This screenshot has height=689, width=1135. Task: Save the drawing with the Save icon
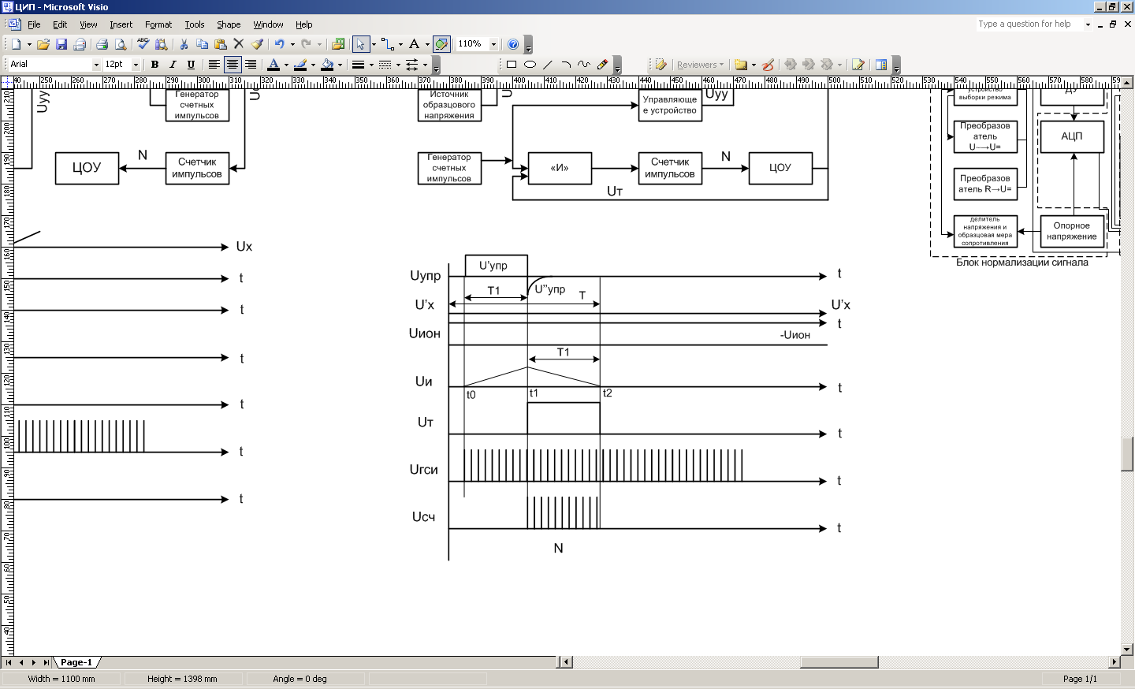61,44
